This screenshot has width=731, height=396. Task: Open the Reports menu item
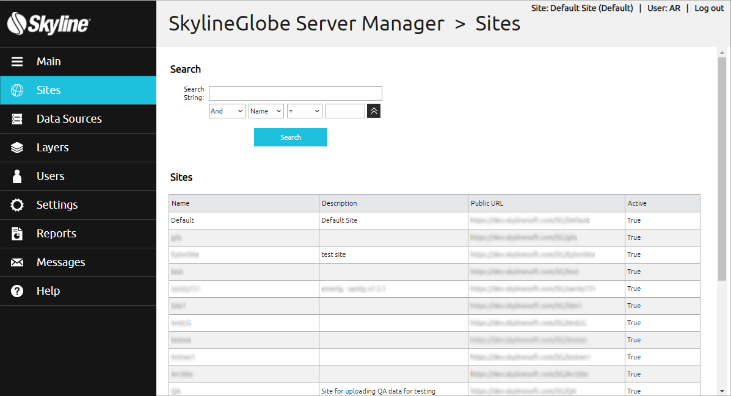click(x=78, y=234)
